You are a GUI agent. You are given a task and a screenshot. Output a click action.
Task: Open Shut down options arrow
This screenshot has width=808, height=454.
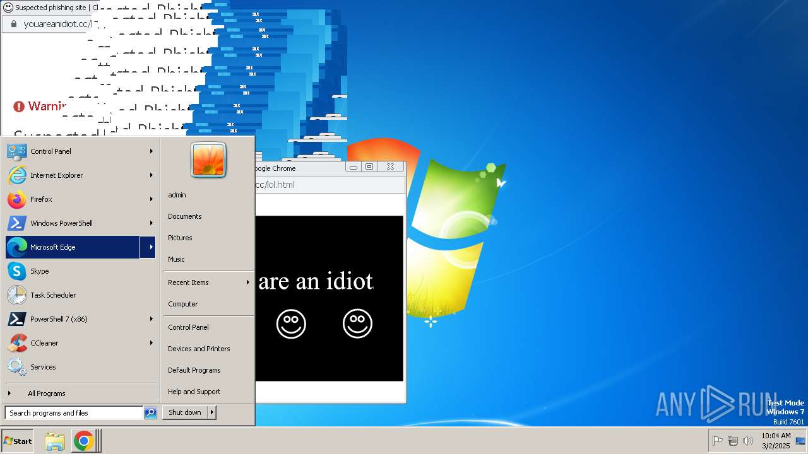[x=212, y=412]
